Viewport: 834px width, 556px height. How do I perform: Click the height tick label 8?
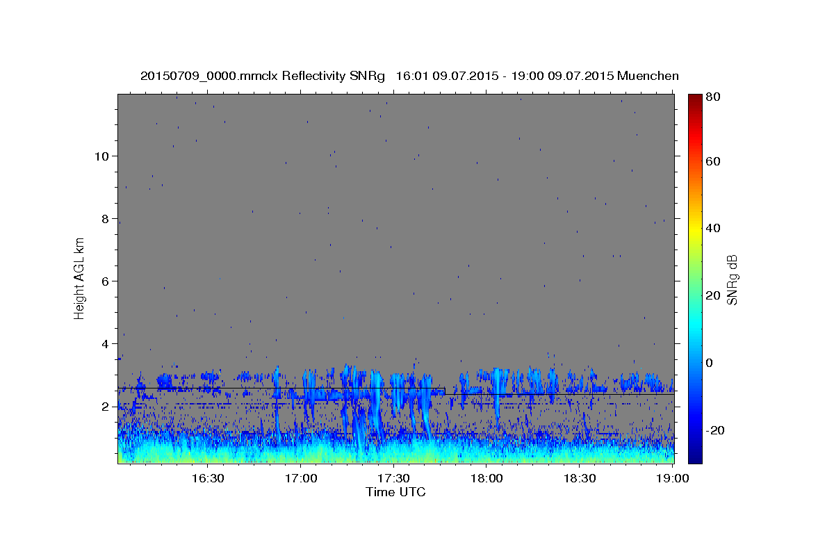point(105,219)
